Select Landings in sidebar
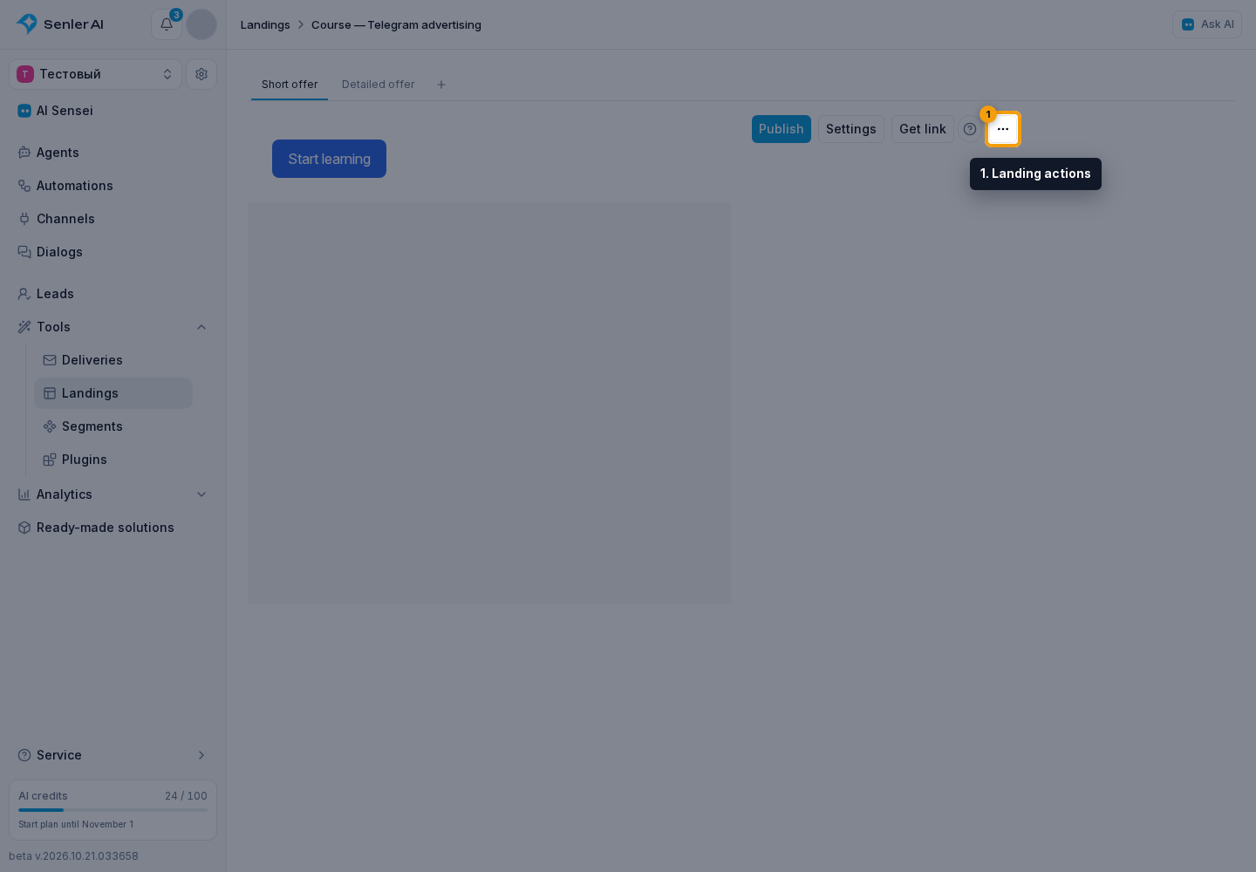Image resolution: width=1256 pixels, height=872 pixels. (x=113, y=393)
